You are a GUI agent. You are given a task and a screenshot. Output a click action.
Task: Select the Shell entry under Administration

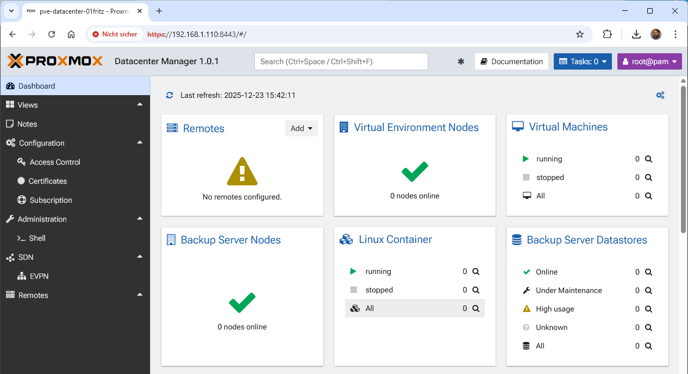coord(37,238)
